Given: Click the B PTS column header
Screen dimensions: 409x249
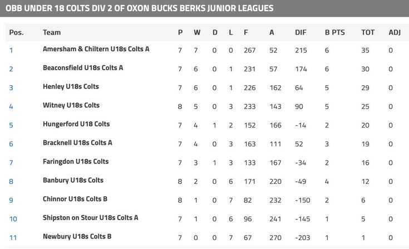Looking at the screenshot, I should pos(335,32).
